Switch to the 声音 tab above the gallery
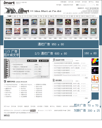 [x=41, y=16]
